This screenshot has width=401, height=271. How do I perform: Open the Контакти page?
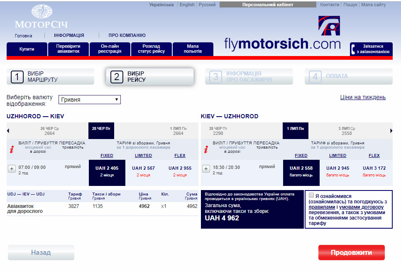pyautogui.click(x=330, y=5)
